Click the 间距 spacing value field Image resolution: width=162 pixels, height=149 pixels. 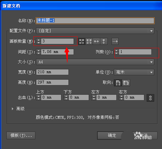[58, 52]
